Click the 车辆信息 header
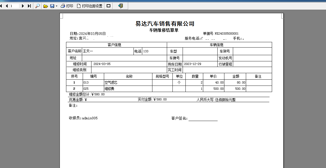326x168 pixels. (x=217, y=45)
